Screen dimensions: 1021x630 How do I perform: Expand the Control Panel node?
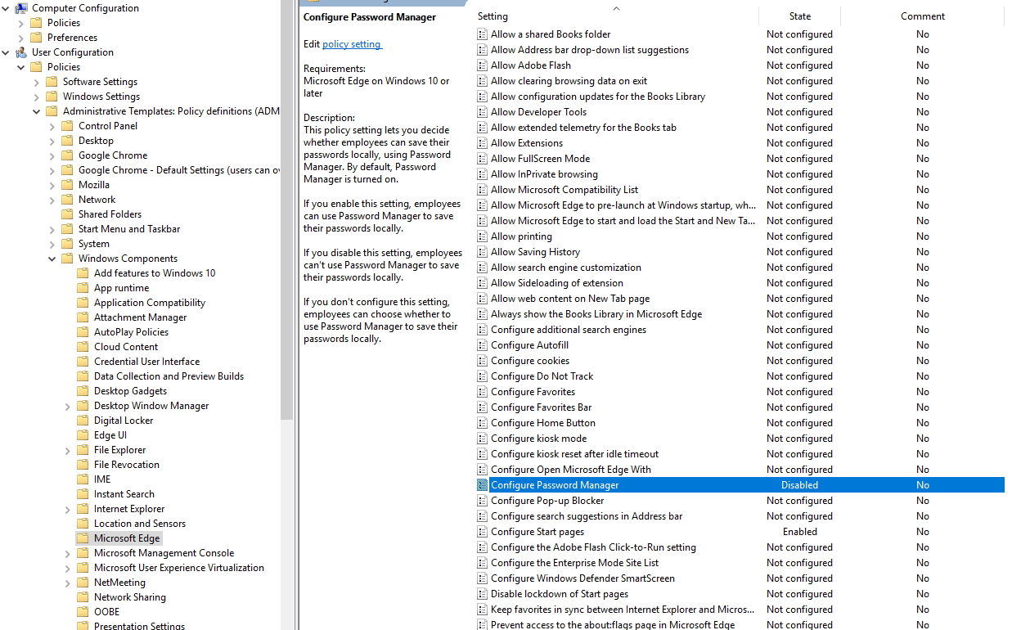click(x=52, y=126)
